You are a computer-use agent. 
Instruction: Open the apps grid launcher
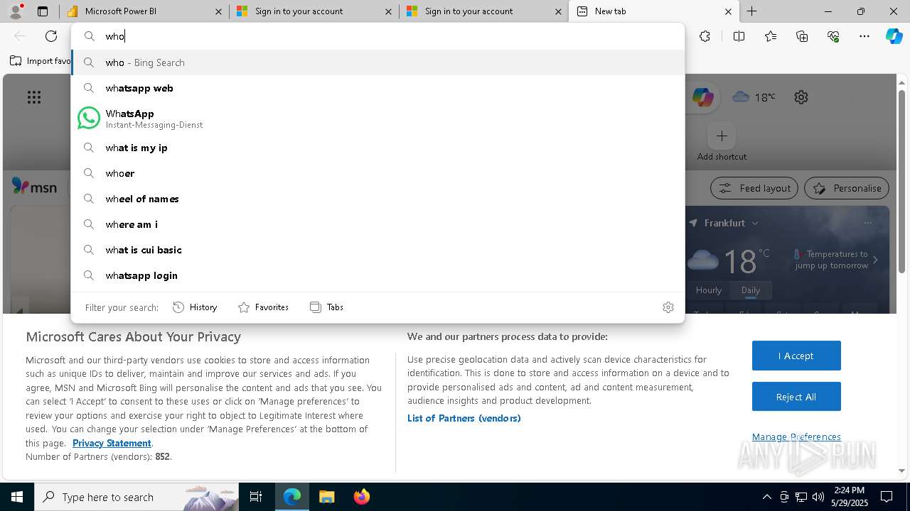click(34, 97)
